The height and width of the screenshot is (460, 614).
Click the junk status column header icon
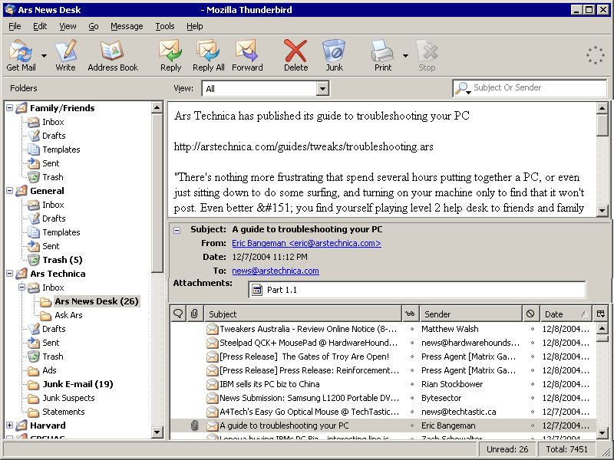530,314
